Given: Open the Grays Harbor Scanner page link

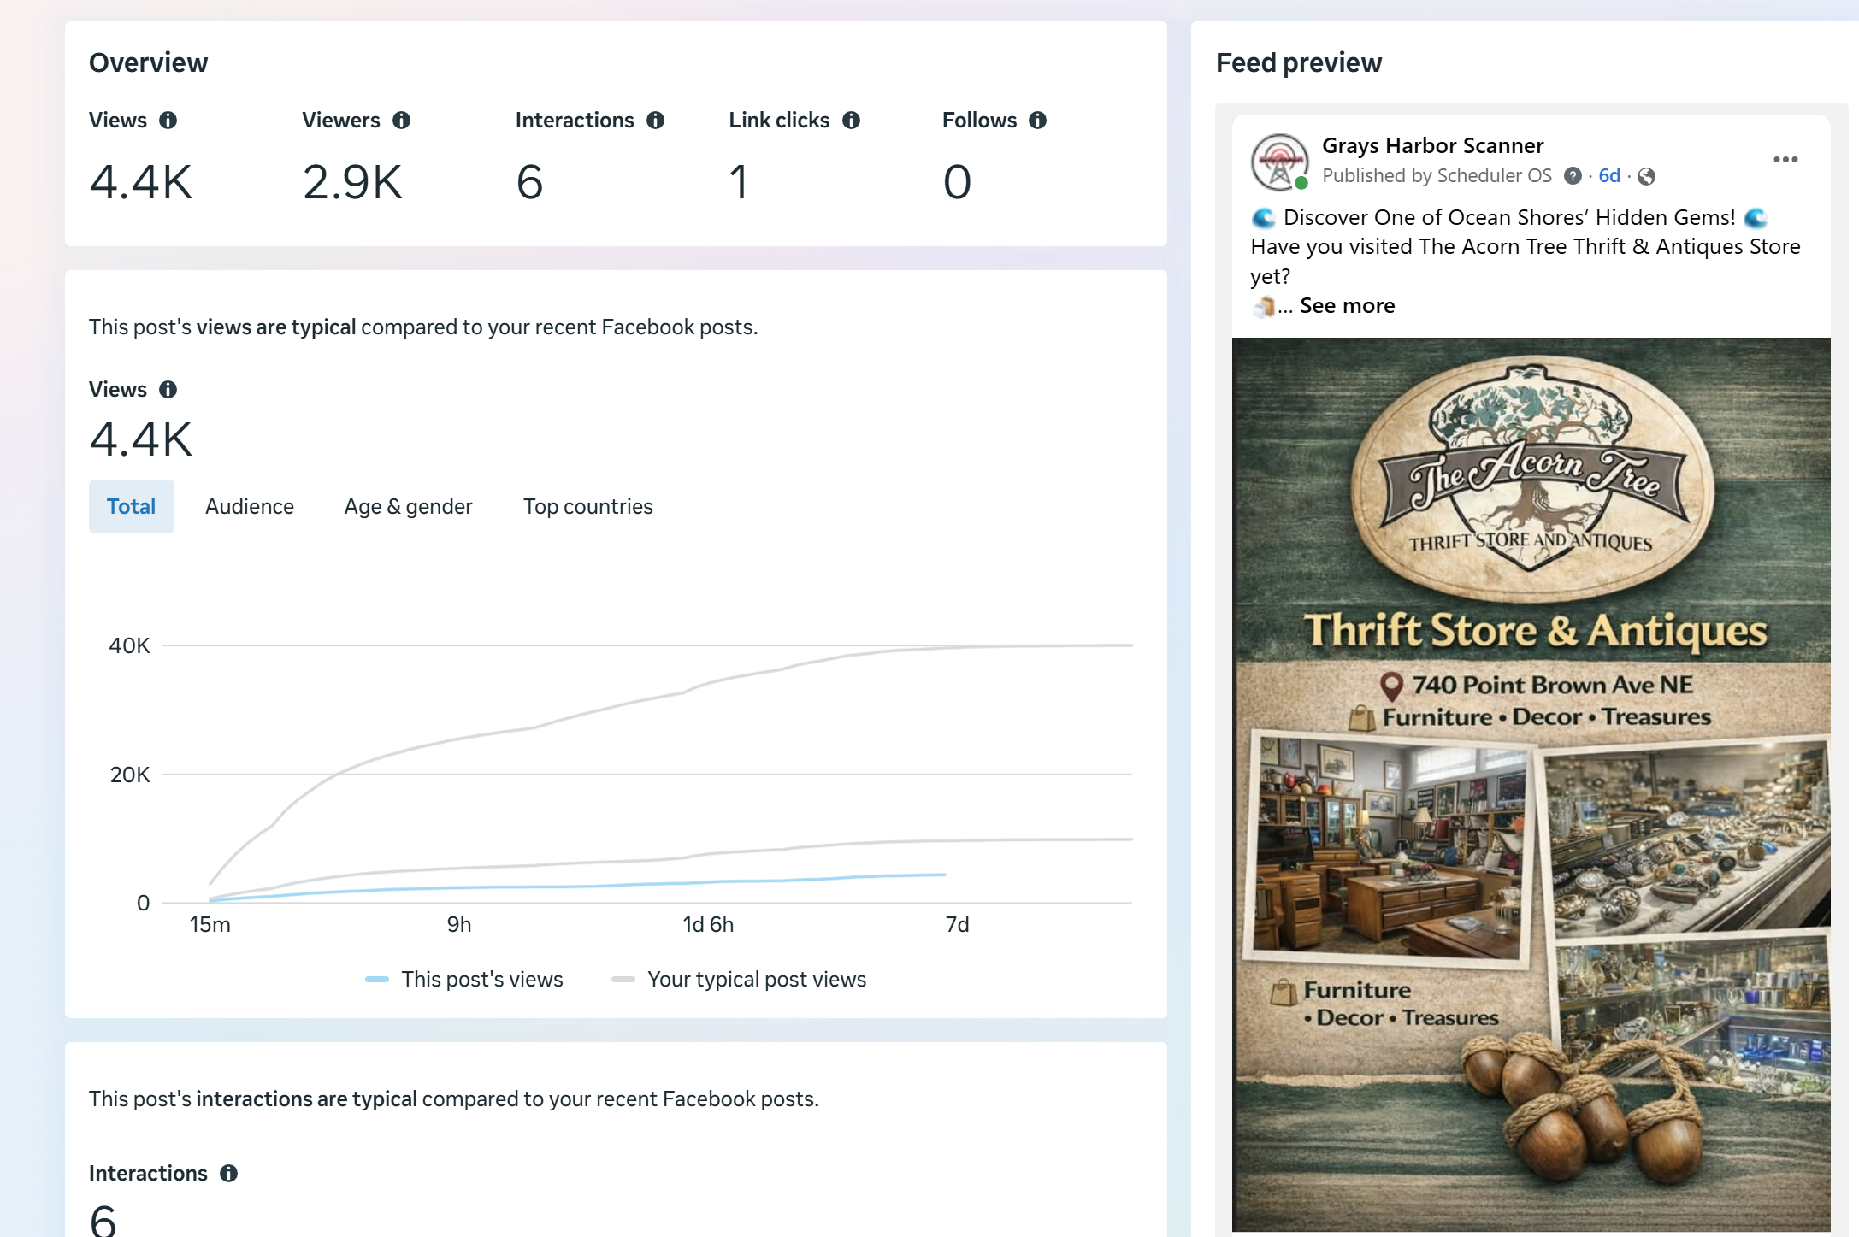Looking at the screenshot, I should coord(1432,145).
